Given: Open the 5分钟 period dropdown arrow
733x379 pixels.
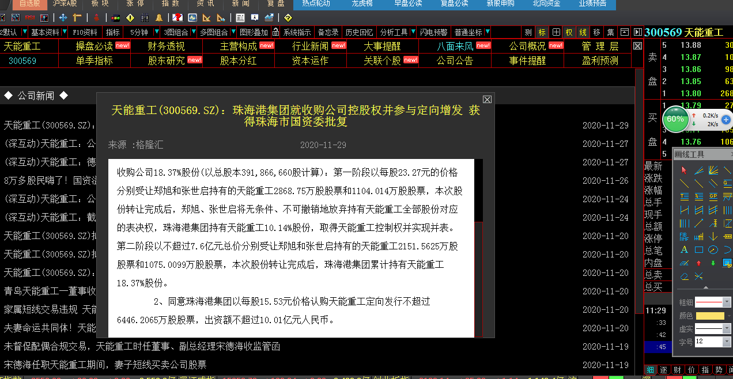Looking at the screenshot, I should click(156, 32).
